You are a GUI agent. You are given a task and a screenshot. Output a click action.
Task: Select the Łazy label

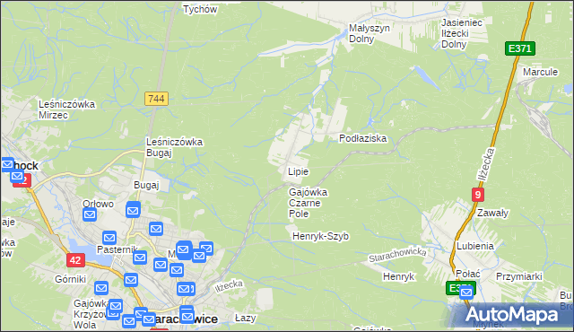pyautogui.click(x=245, y=318)
